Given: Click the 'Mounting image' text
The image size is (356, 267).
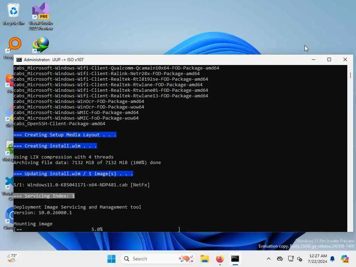Looking at the screenshot, I should [x=33, y=224].
